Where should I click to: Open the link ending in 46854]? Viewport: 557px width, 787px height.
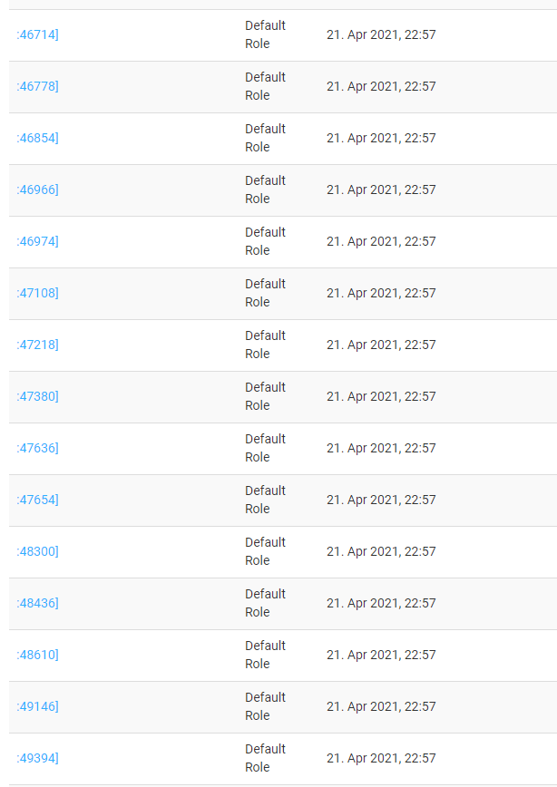coord(38,138)
